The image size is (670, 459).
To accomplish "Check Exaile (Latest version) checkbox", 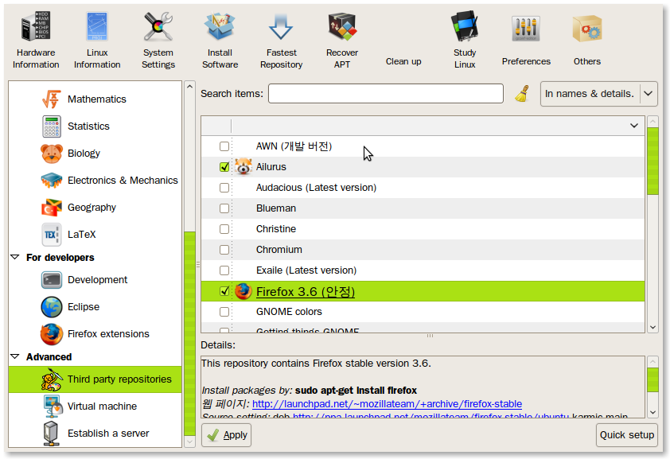I will (x=224, y=270).
